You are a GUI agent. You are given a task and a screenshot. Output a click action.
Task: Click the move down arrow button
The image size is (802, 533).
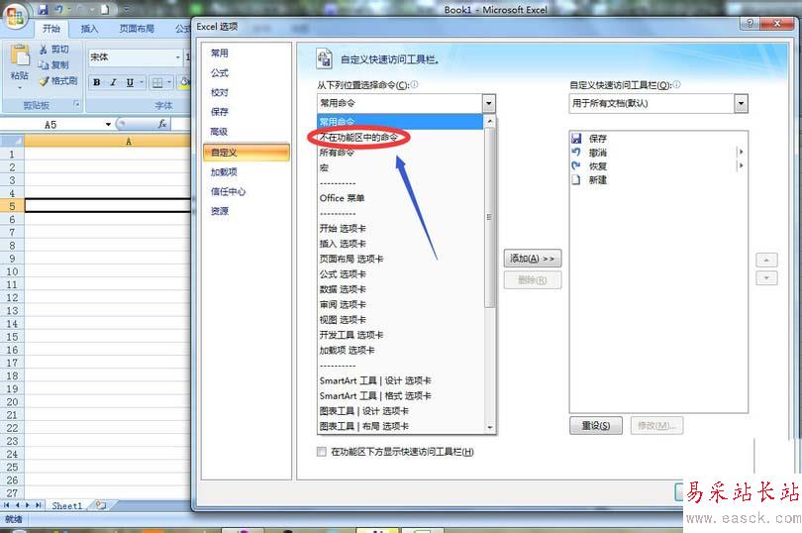766,278
